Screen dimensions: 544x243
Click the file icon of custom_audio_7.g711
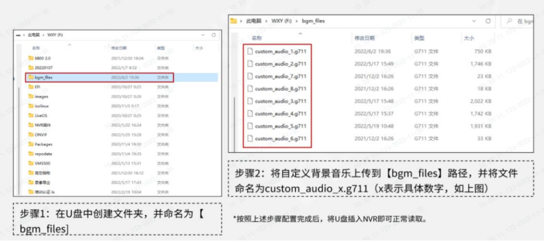click(x=250, y=77)
